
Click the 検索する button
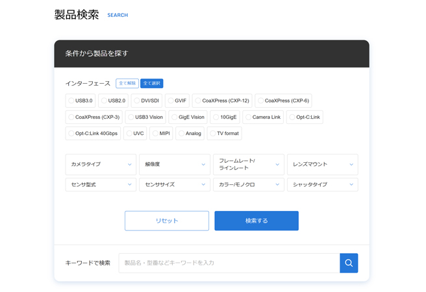tap(257, 221)
